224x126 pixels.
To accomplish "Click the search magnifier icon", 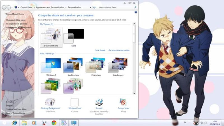I will (x=135, y=7).
